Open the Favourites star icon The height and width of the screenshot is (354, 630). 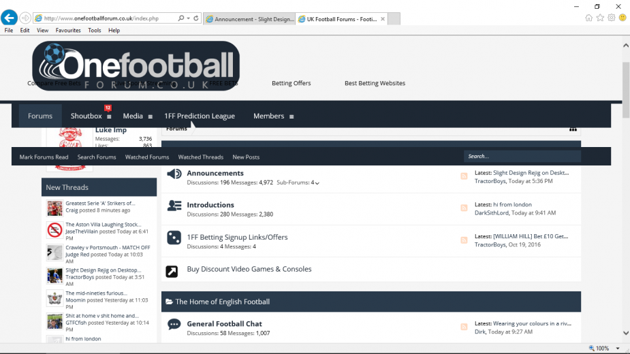click(600, 18)
